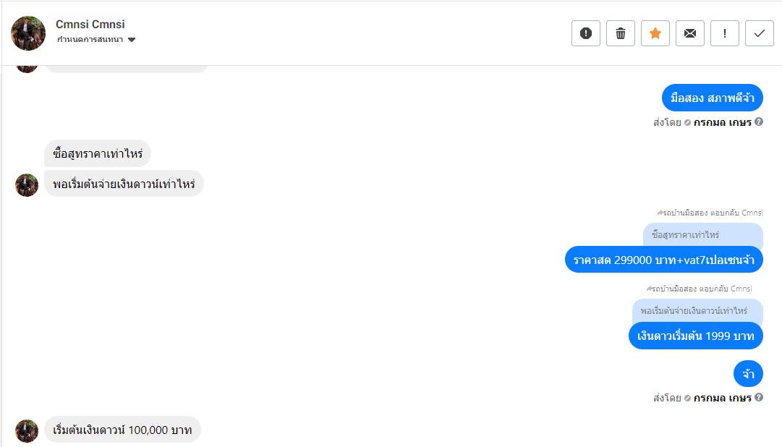Mark conversation as spam with octagon icon
This screenshot has width=782, height=447.
[x=586, y=33]
